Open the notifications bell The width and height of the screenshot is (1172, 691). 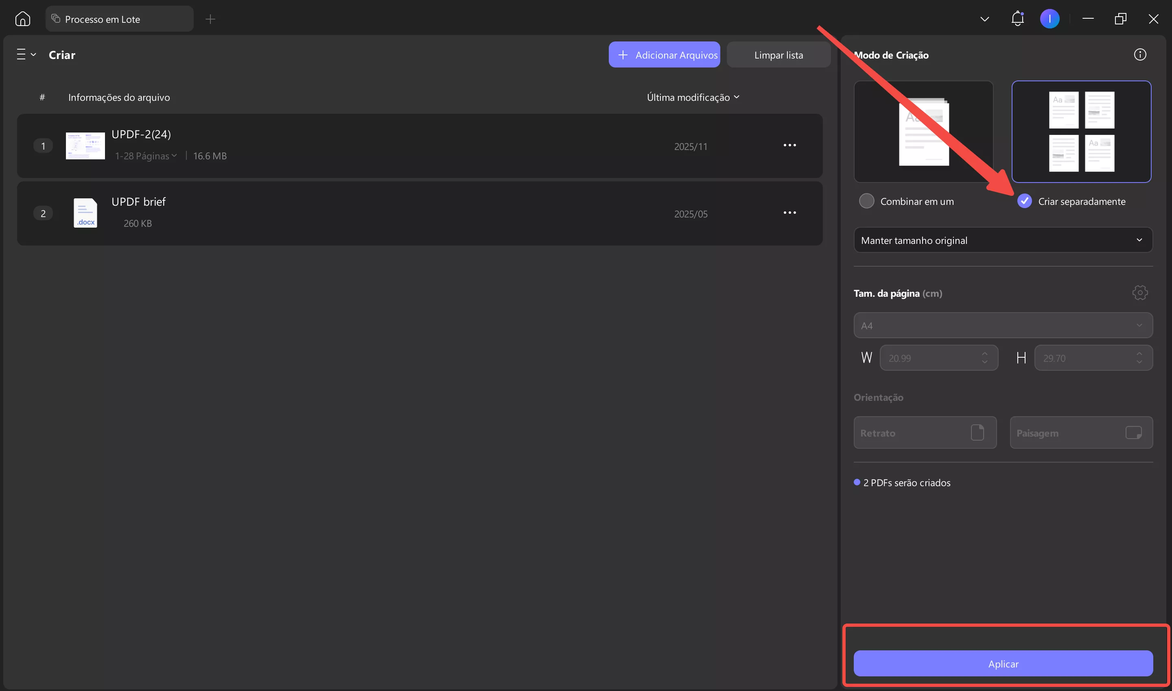1017,19
